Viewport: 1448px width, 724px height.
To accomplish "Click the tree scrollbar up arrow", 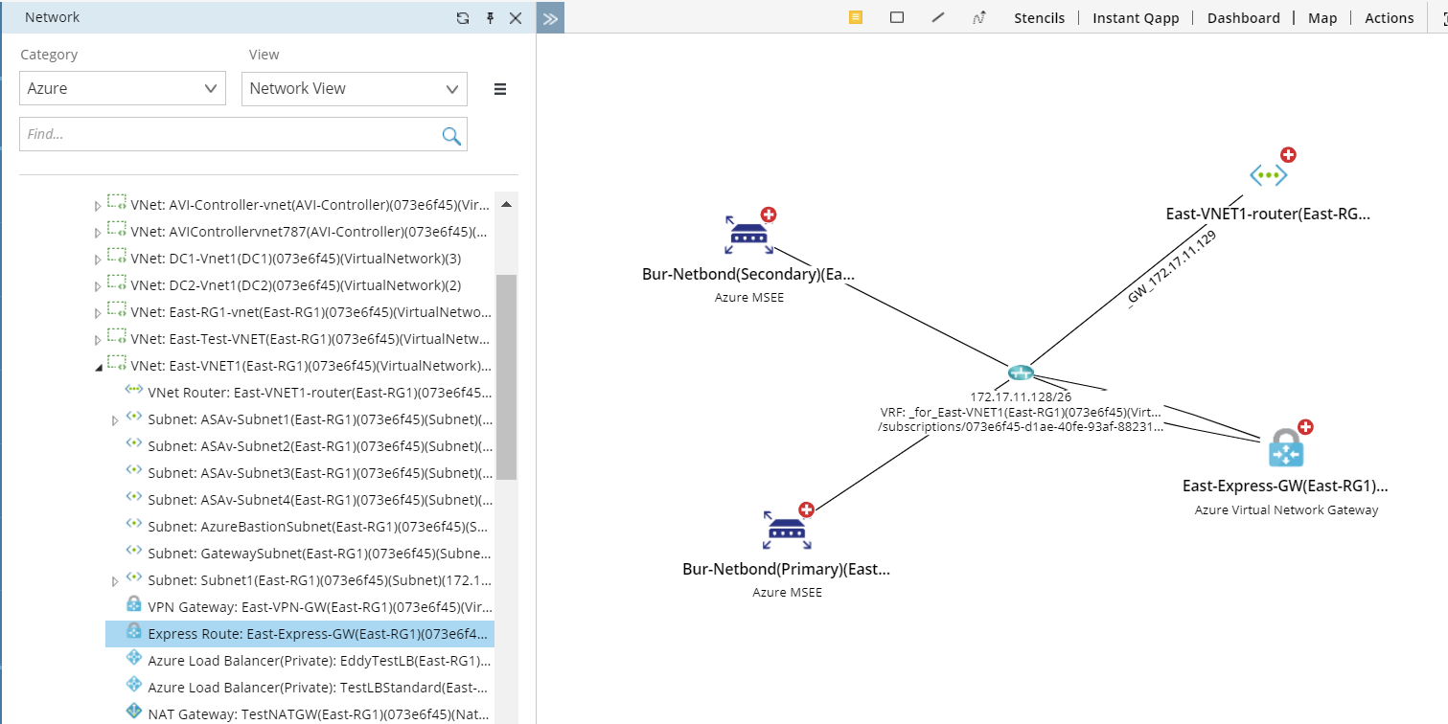I will point(507,204).
